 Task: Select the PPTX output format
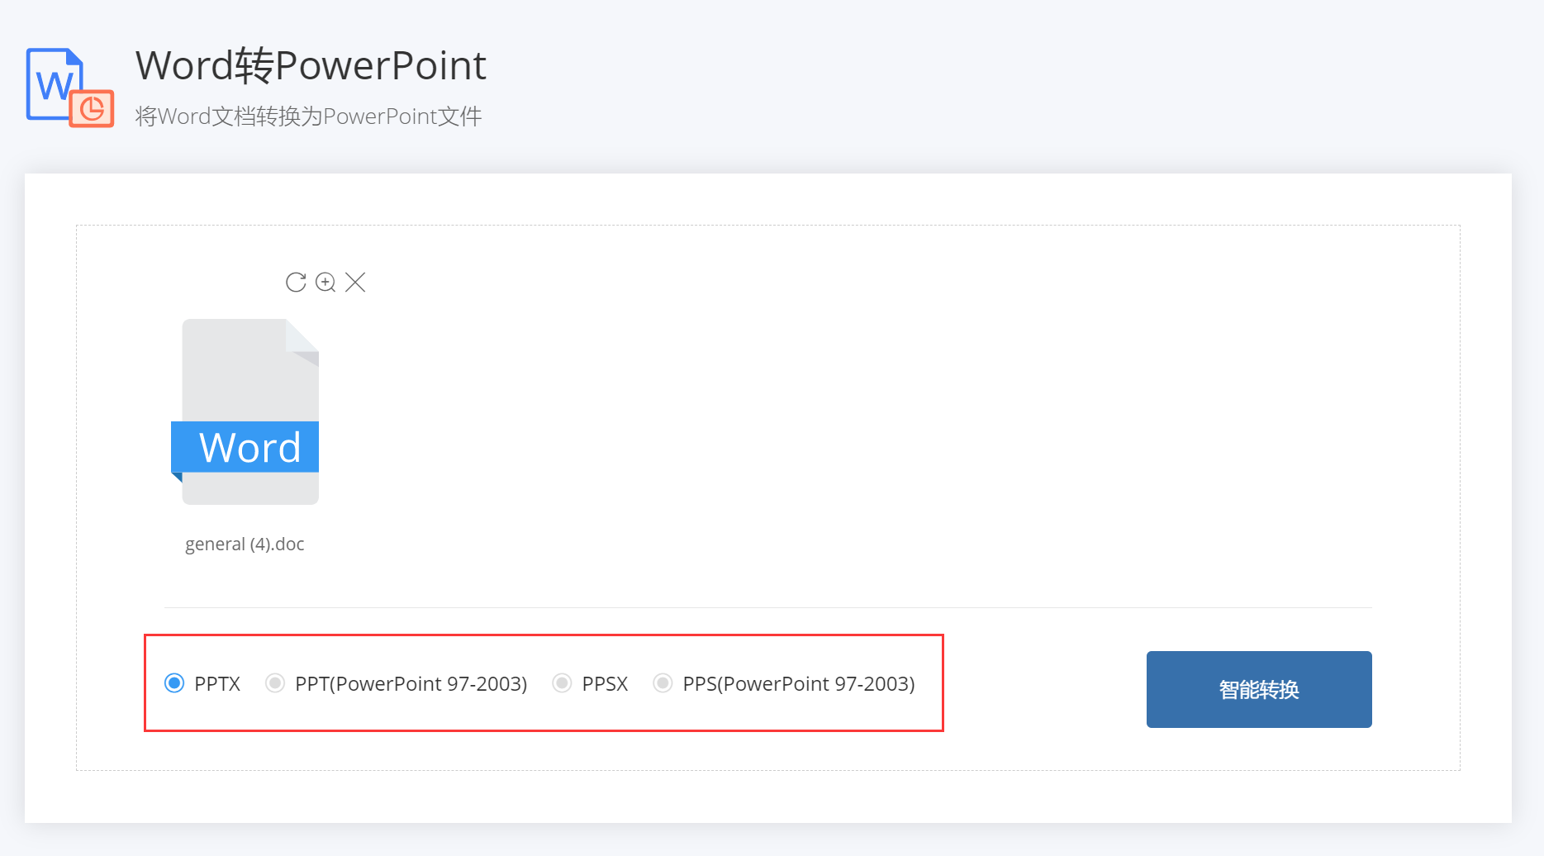pyautogui.click(x=174, y=683)
